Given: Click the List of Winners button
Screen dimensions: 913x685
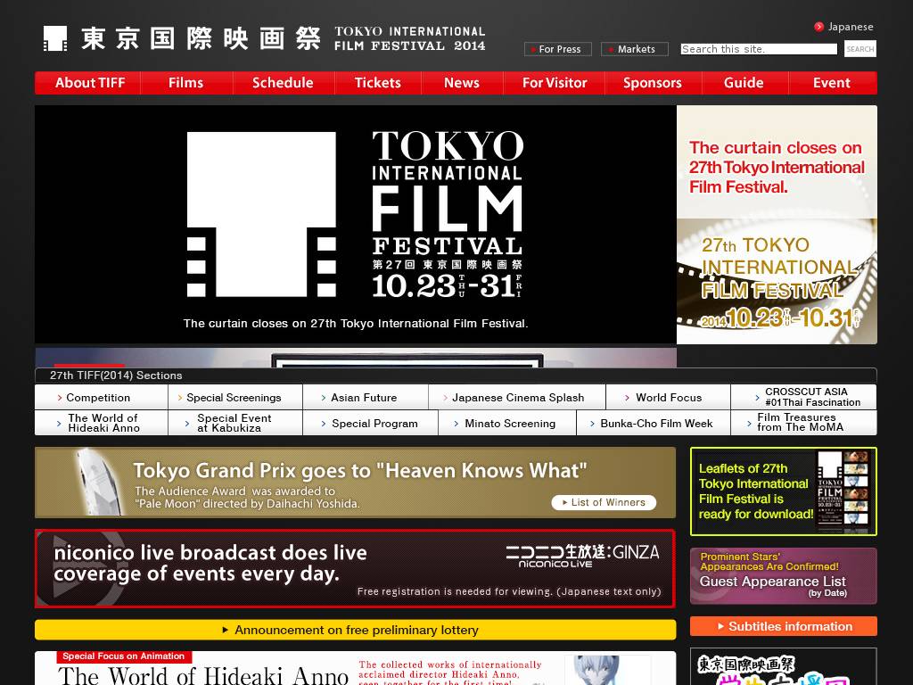Looking at the screenshot, I should click(603, 502).
